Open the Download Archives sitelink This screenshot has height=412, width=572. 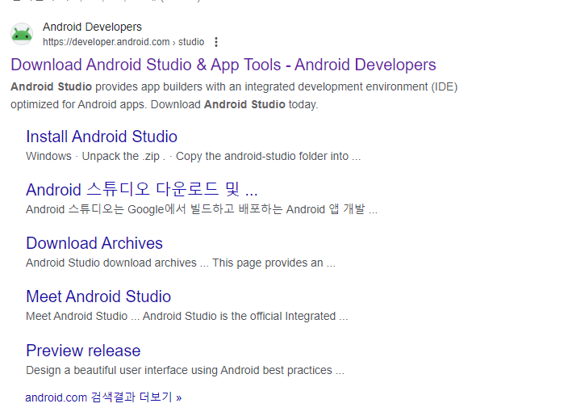tap(94, 243)
